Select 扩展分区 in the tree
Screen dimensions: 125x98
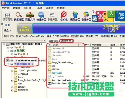(x=19, y=51)
